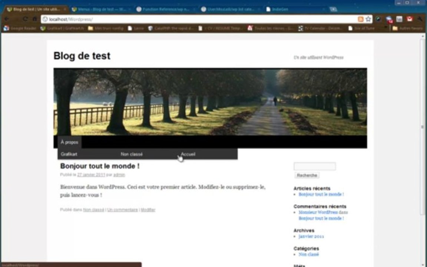The width and height of the screenshot is (427, 267).
Task: Click the 'Monsieur WordPress' commenter link
Action: point(318,212)
